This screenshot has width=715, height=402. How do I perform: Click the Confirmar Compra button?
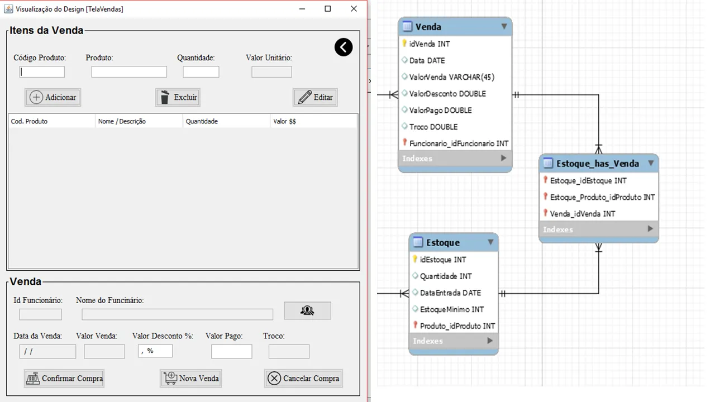64,379
